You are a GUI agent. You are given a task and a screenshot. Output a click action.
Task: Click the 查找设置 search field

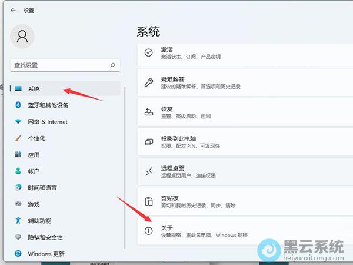59,65
